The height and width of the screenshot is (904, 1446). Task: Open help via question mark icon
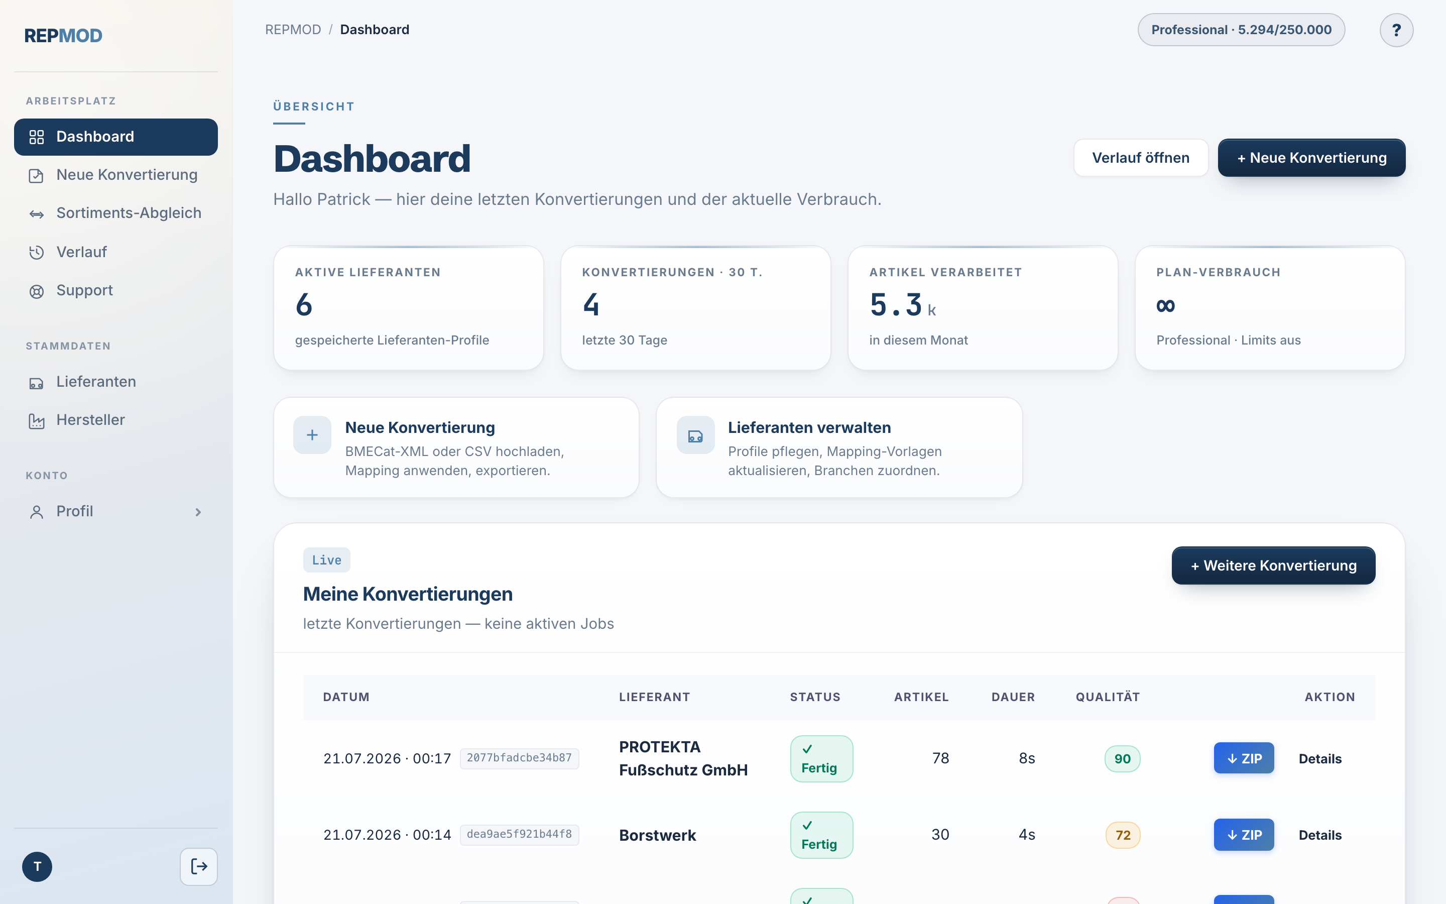pos(1396,30)
